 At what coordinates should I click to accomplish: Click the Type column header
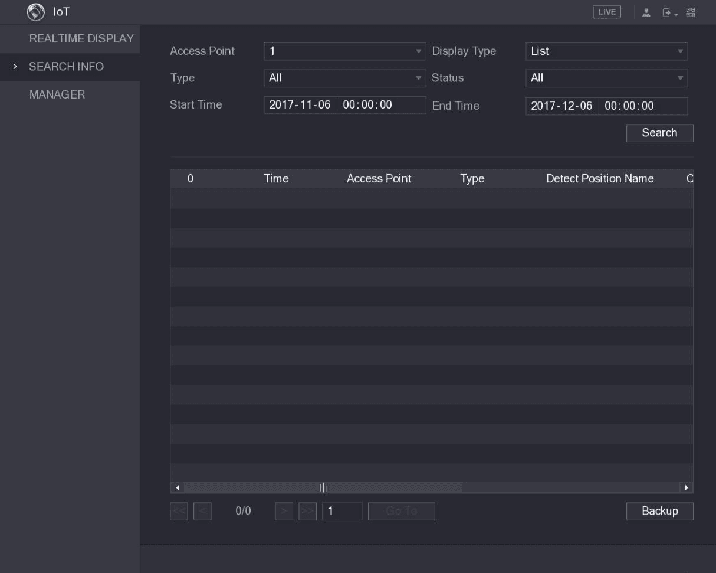pyautogui.click(x=472, y=179)
